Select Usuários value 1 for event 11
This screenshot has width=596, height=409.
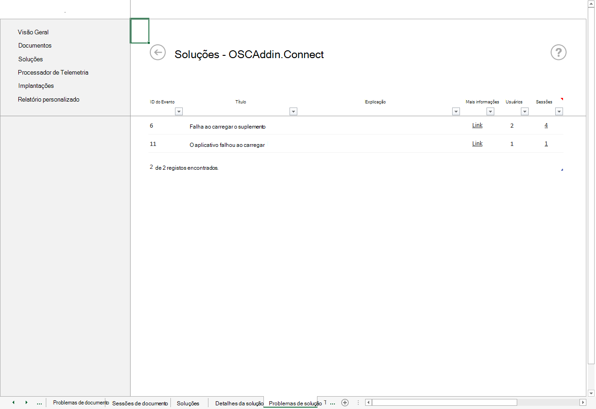[x=512, y=144]
